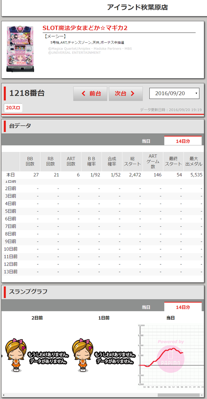
Task: Click the value 5,535 in 本日 row
Action: (196, 175)
